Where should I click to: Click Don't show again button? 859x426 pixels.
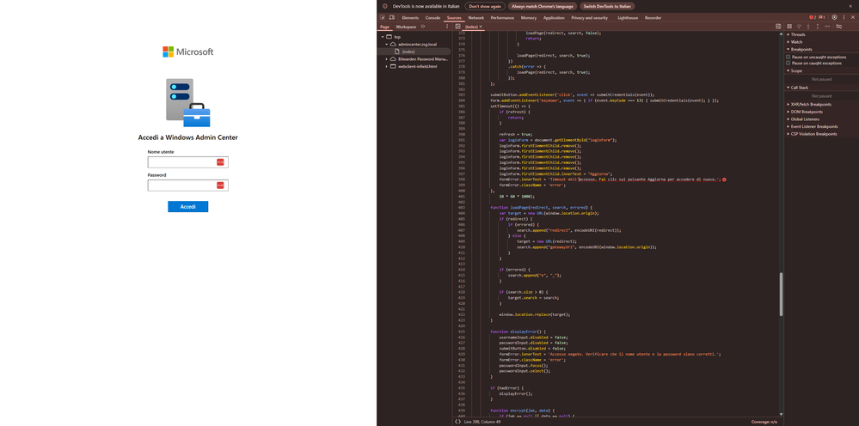click(485, 6)
